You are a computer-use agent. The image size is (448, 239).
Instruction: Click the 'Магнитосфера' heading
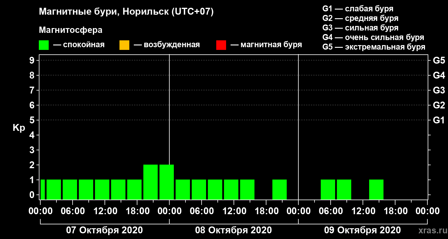pyautogui.click(x=70, y=30)
